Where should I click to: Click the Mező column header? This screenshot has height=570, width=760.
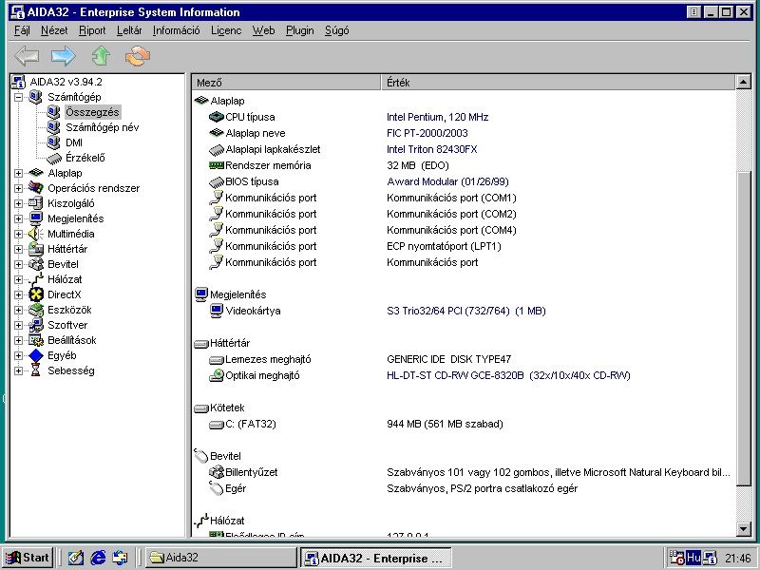(287, 83)
